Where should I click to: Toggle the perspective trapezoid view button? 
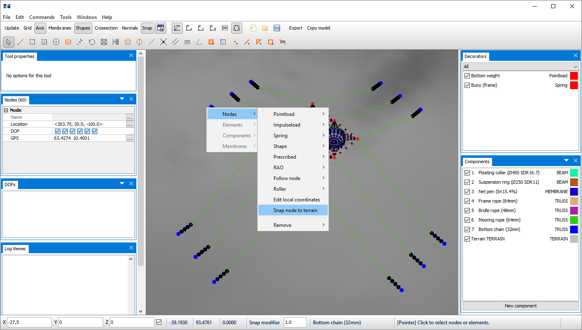237,28
